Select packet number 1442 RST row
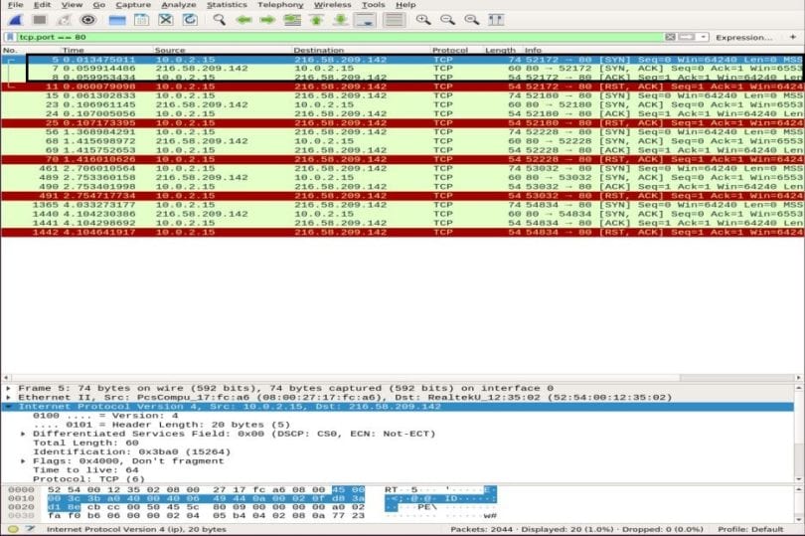The width and height of the screenshot is (805, 536). (402, 233)
